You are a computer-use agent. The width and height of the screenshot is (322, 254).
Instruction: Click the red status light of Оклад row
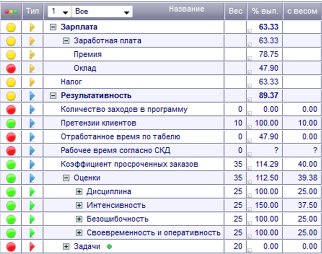[x=11, y=68]
